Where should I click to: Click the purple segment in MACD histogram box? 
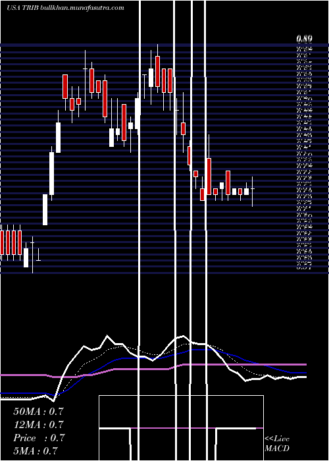pos(192,428)
